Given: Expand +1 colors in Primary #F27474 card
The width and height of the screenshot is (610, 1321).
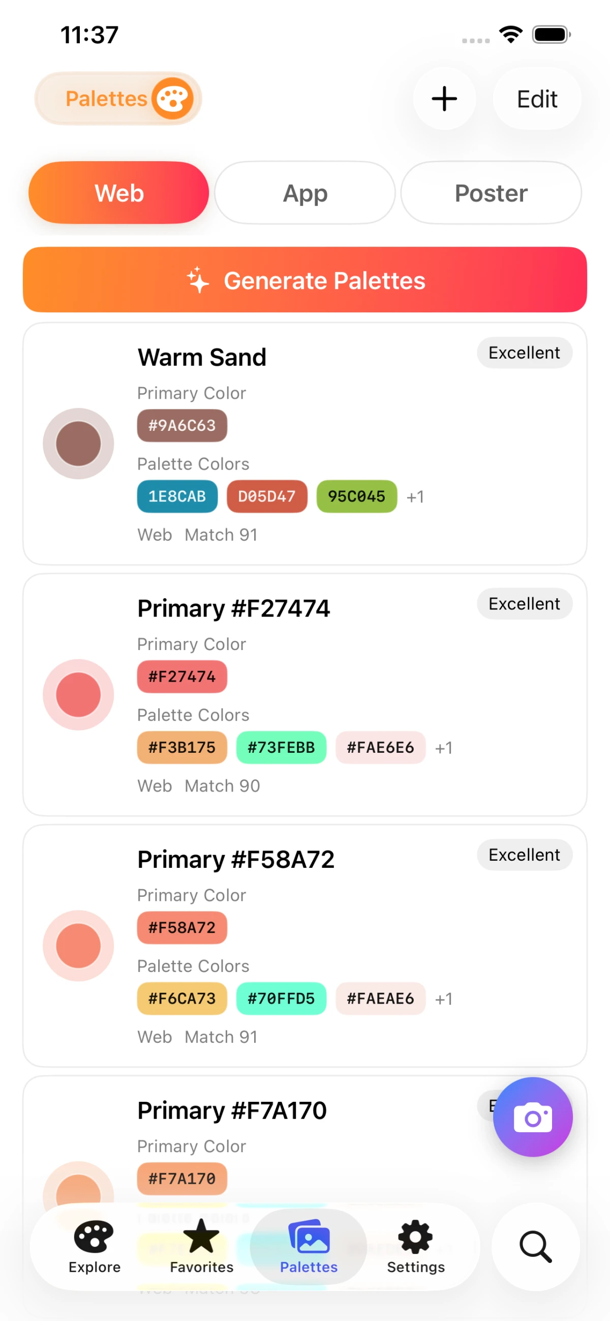Looking at the screenshot, I should 443,748.
